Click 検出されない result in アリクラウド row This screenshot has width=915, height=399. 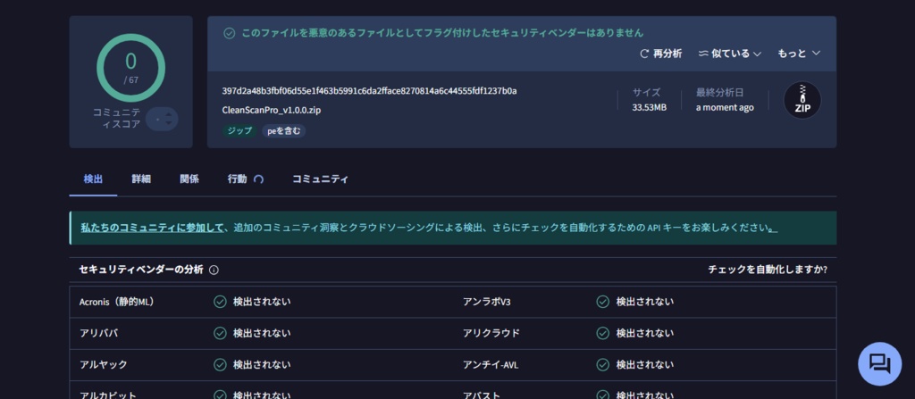(645, 333)
